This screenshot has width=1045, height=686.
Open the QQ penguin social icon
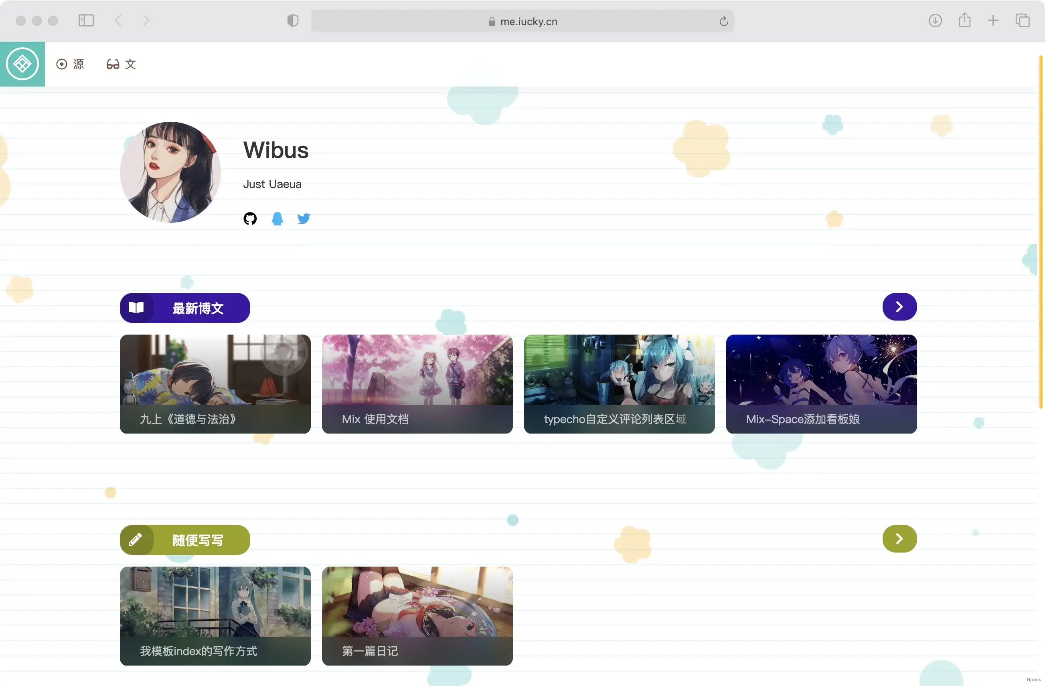277,218
